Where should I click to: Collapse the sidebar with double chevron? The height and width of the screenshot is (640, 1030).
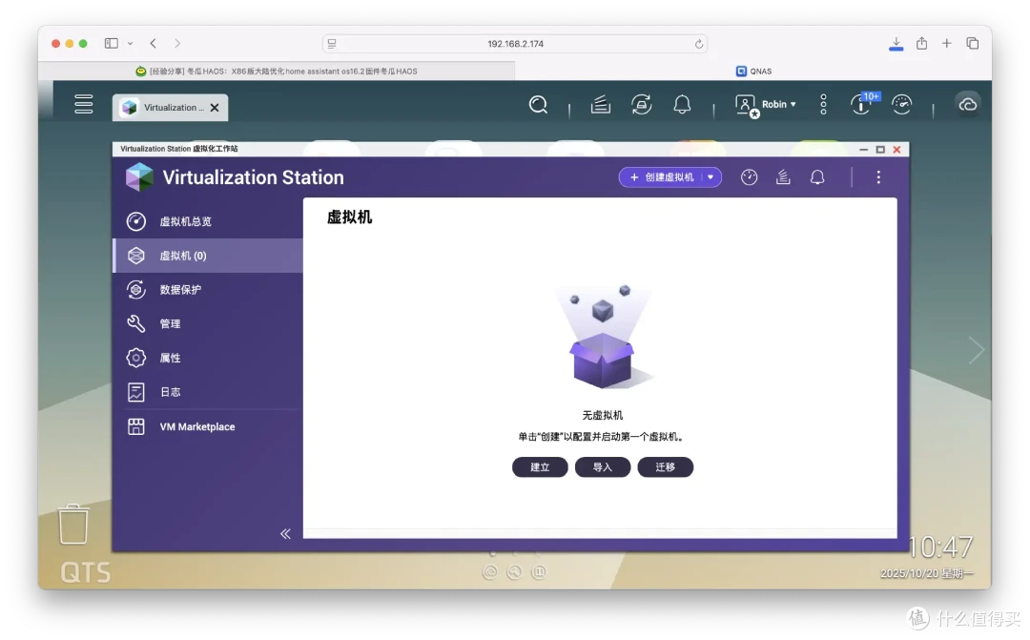click(285, 533)
